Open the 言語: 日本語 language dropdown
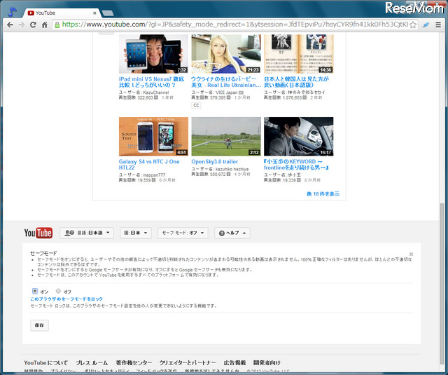 (87, 233)
